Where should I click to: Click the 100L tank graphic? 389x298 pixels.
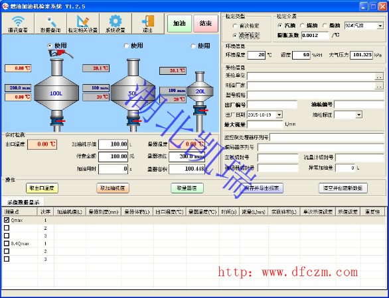point(56,93)
